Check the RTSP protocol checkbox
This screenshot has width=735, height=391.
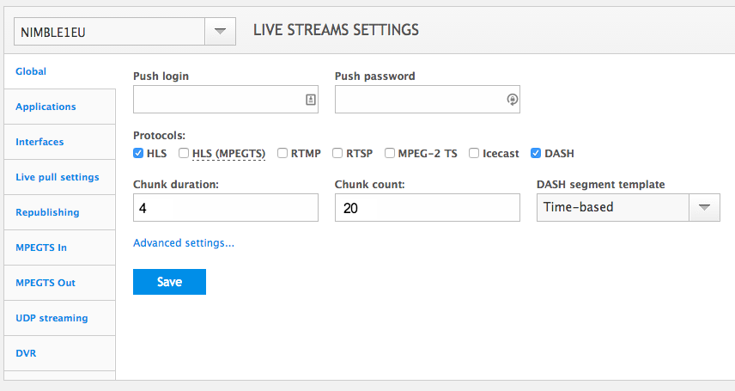tap(337, 154)
